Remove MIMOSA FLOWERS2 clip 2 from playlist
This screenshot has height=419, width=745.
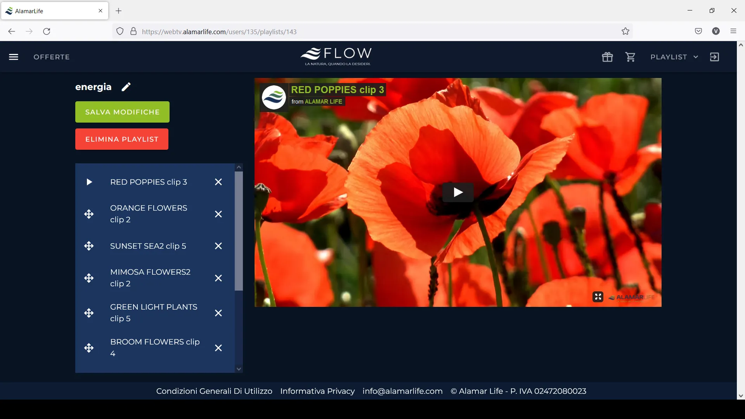[x=218, y=278]
